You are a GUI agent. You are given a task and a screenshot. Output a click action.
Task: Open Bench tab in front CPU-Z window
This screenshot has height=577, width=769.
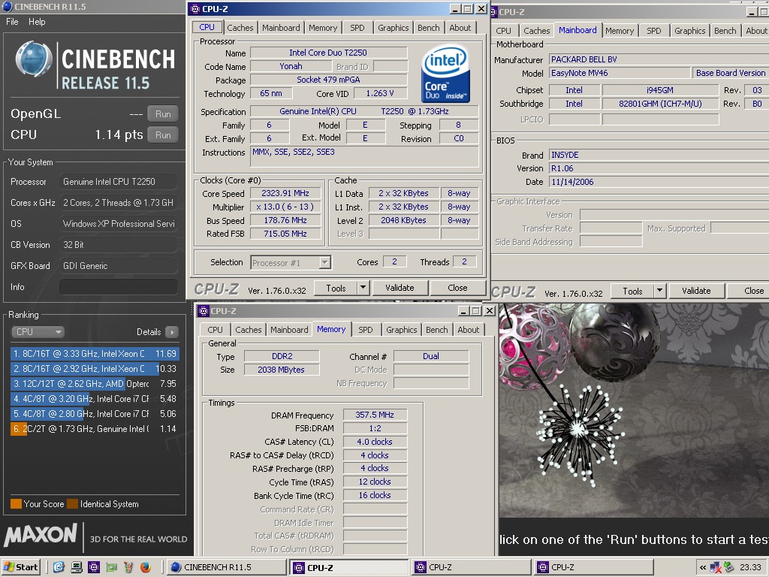click(429, 28)
